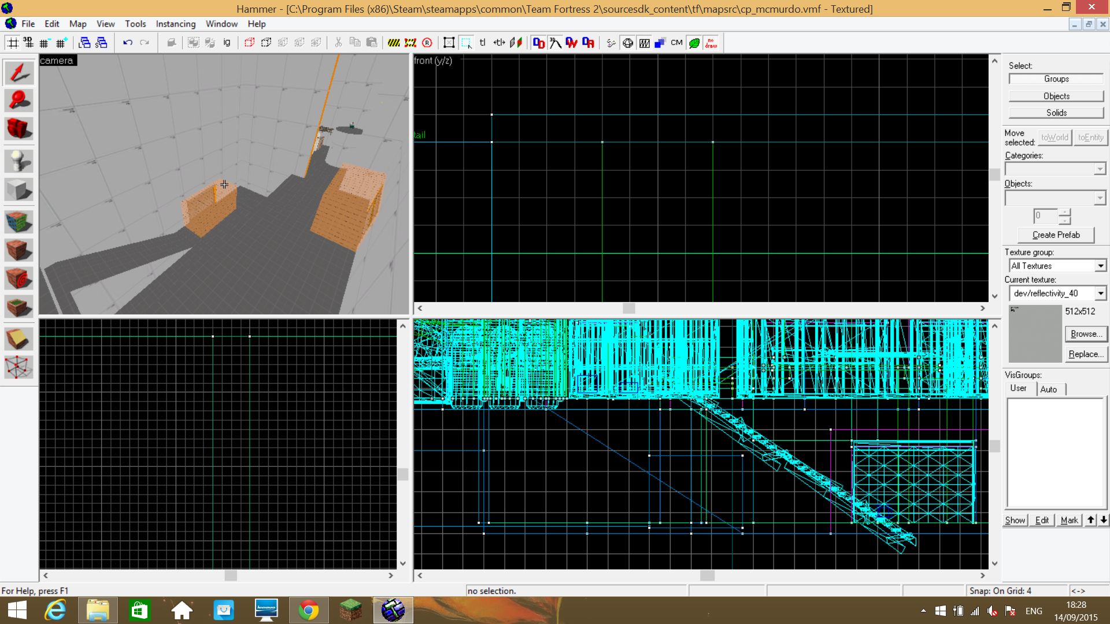This screenshot has height=624, width=1110.
Task: Toggle Cordon state (yellow stripes)
Action: [x=394, y=43]
